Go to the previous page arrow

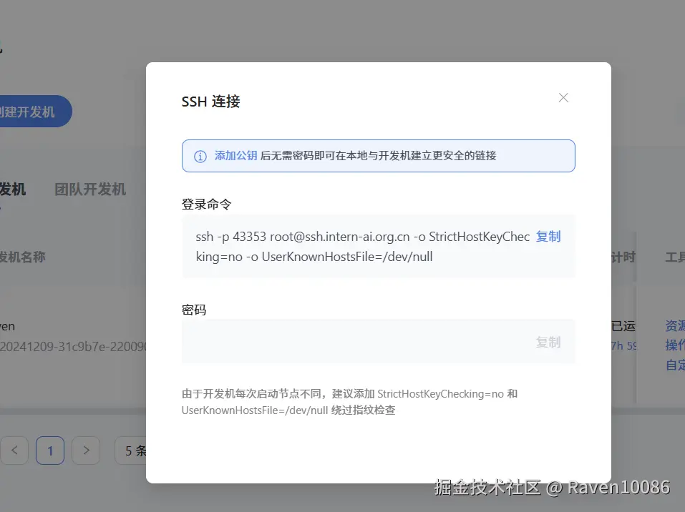point(14,451)
